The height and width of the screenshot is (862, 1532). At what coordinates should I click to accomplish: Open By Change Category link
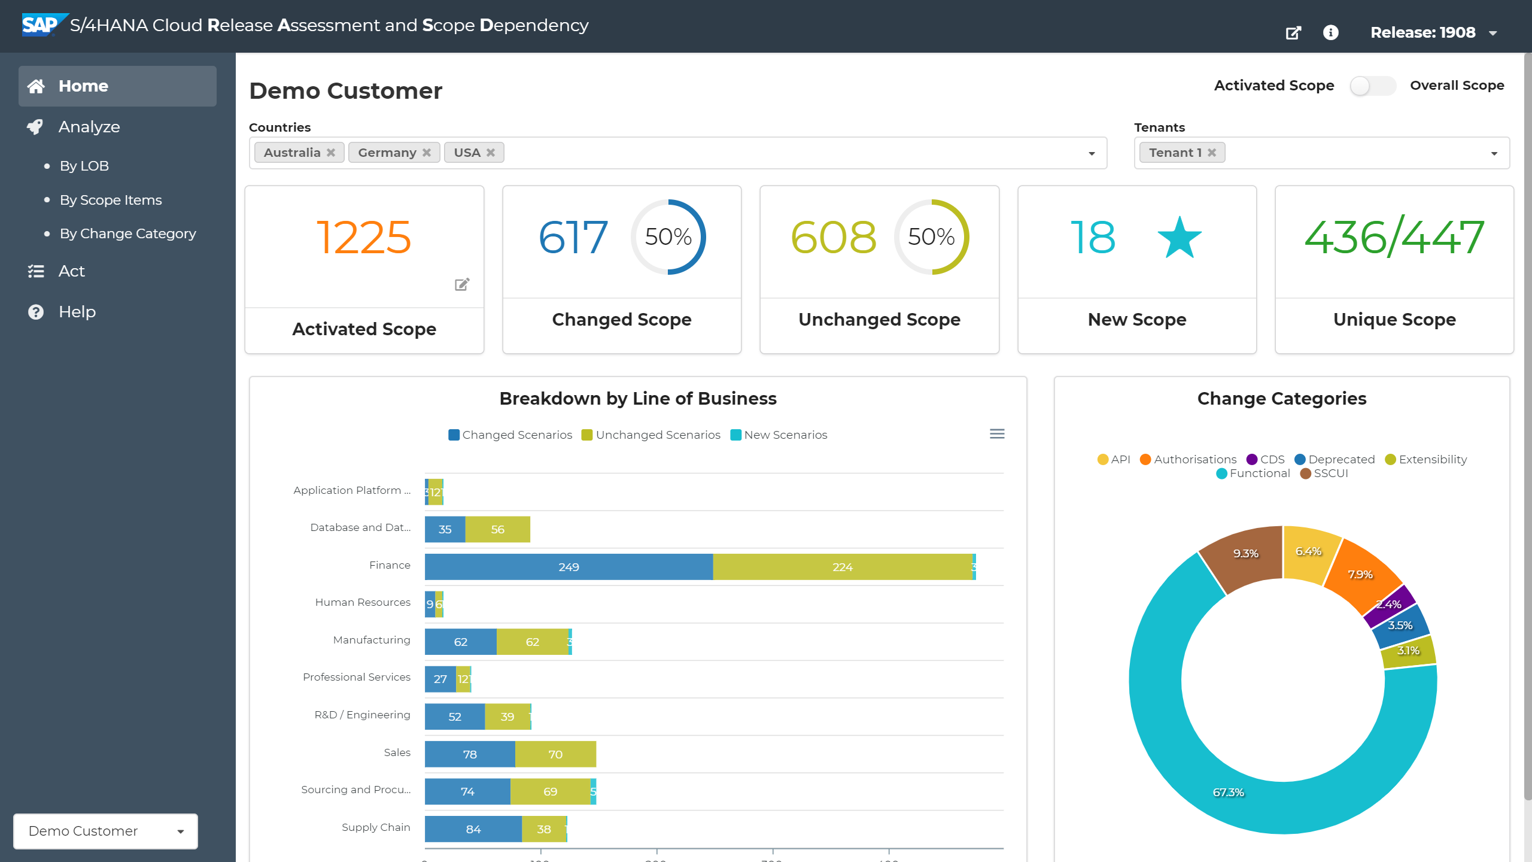127,233
